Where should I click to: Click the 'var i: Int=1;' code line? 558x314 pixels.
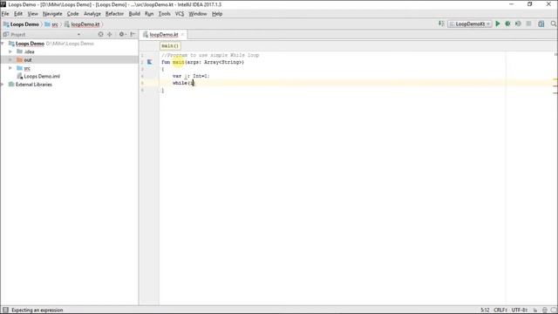click(191, 76)
